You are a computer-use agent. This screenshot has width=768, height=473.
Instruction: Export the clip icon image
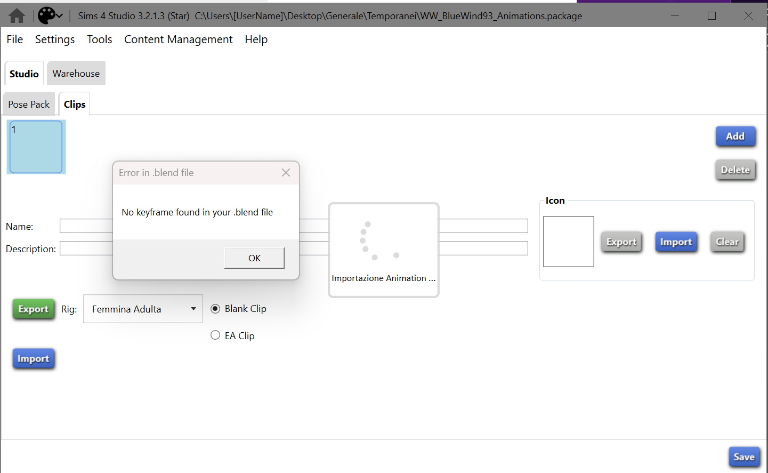point(621,242)
